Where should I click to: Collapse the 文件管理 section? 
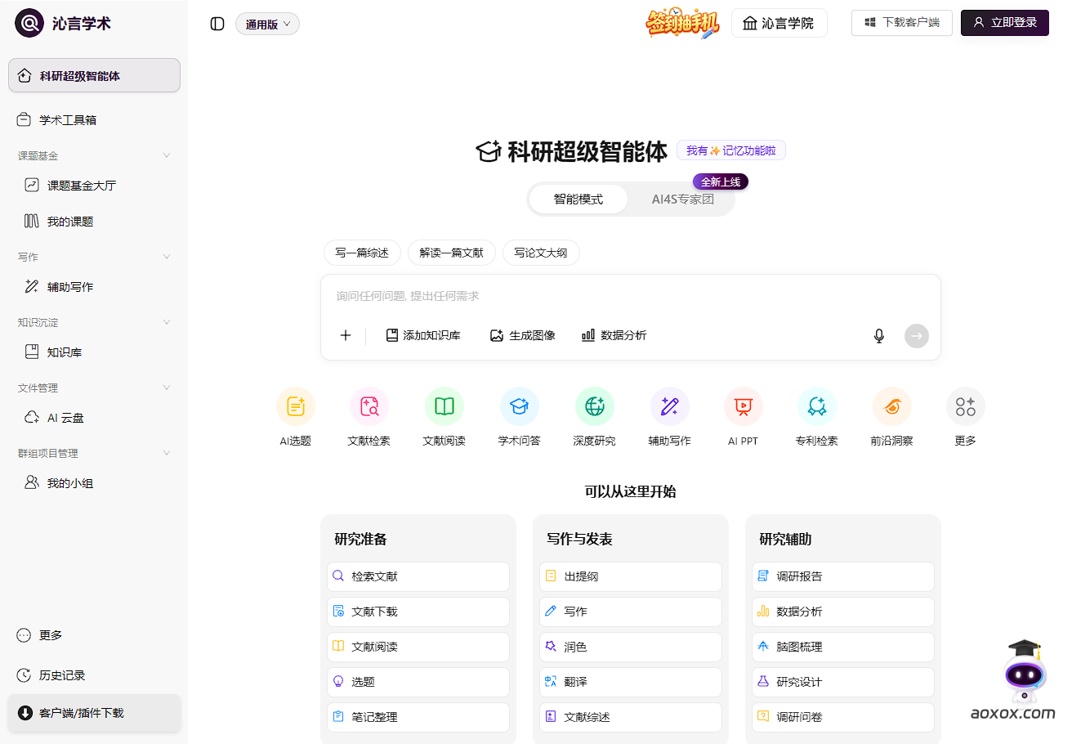[167, 388]
